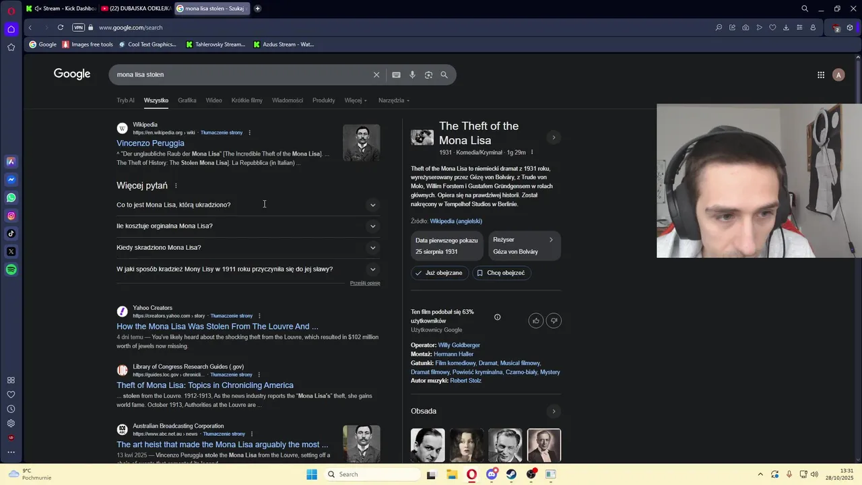Viewport: 862px width, 485px height.
Task: Open the Więcej dropdown
Action: coord(356,100)
